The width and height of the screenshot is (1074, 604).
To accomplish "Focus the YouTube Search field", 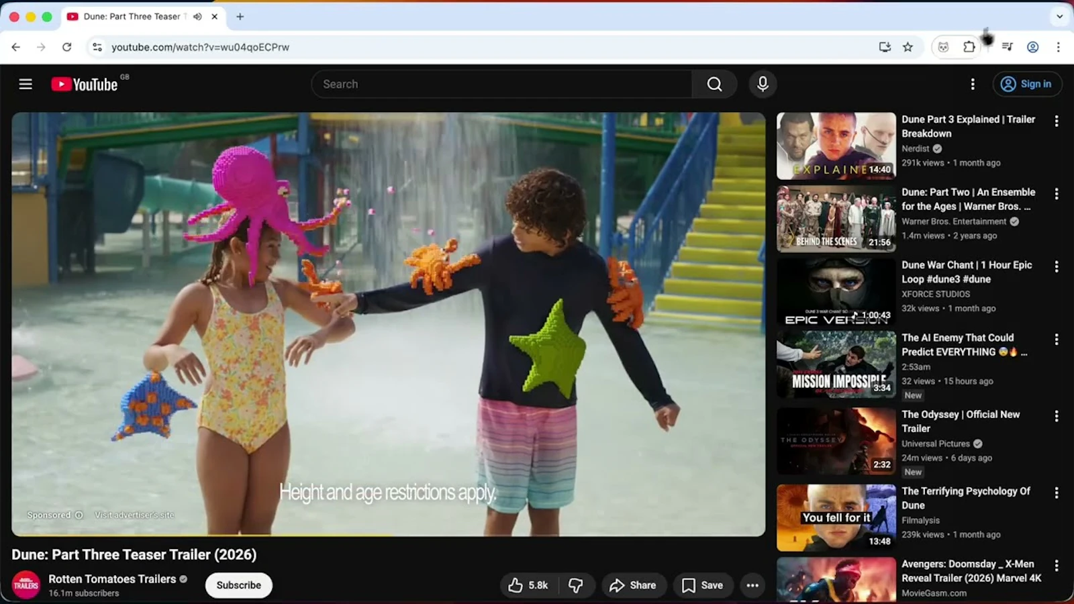I will tap(502, 84).
